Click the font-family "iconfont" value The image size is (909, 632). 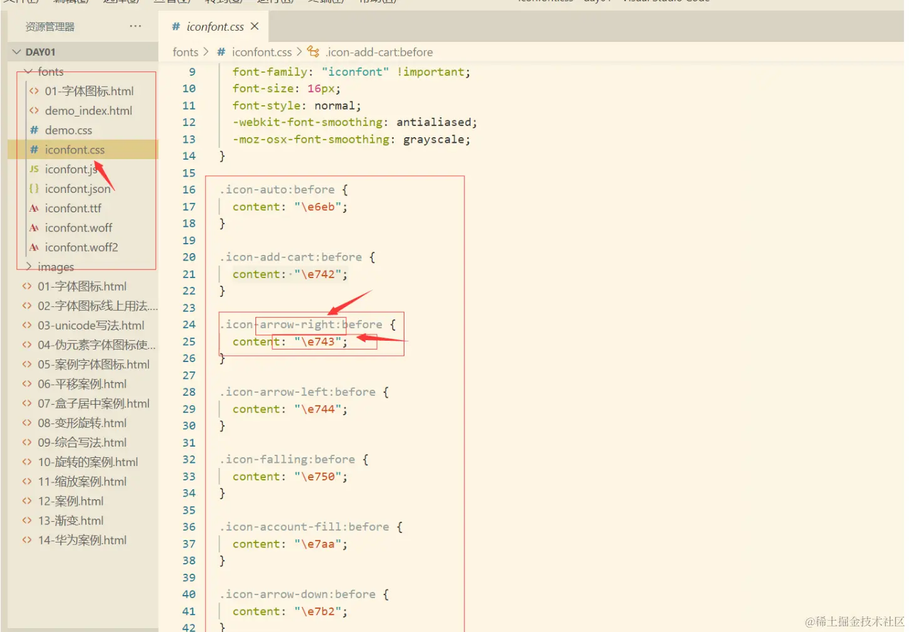click(355, 72)
